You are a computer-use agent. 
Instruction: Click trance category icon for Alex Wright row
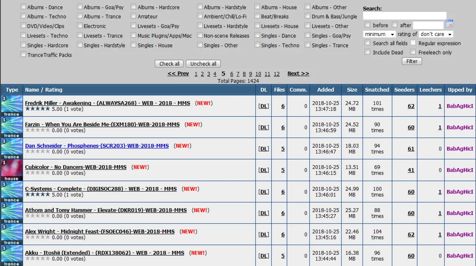(x=12, y=235)
